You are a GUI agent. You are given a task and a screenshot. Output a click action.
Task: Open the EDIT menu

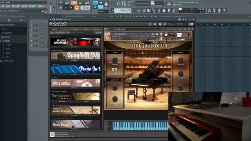[x=3, y=6]
